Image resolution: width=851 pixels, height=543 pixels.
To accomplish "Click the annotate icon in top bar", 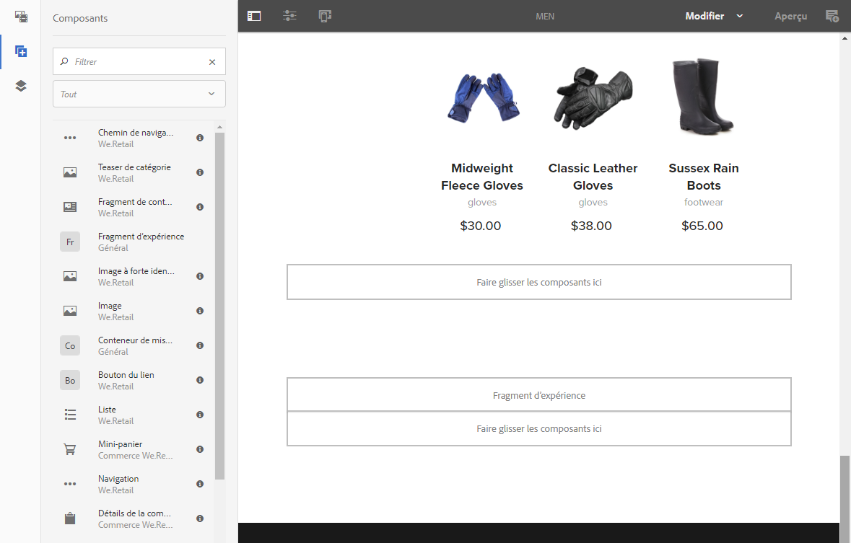I will [832, 16].
